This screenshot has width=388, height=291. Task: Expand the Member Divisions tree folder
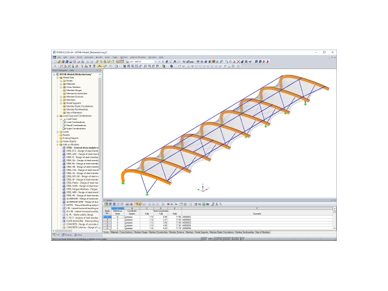coord(61,97)
